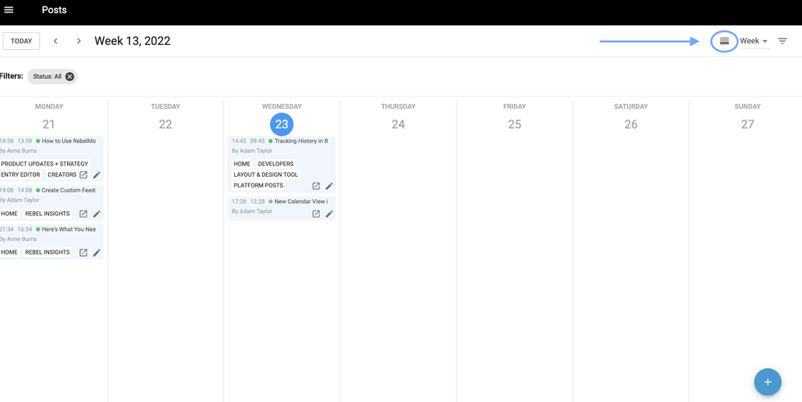Screen dimensions: 802x402
Task: Click the PRODUCT UPDATES + STRATEGY tag
Action: [x=44, y=164]
